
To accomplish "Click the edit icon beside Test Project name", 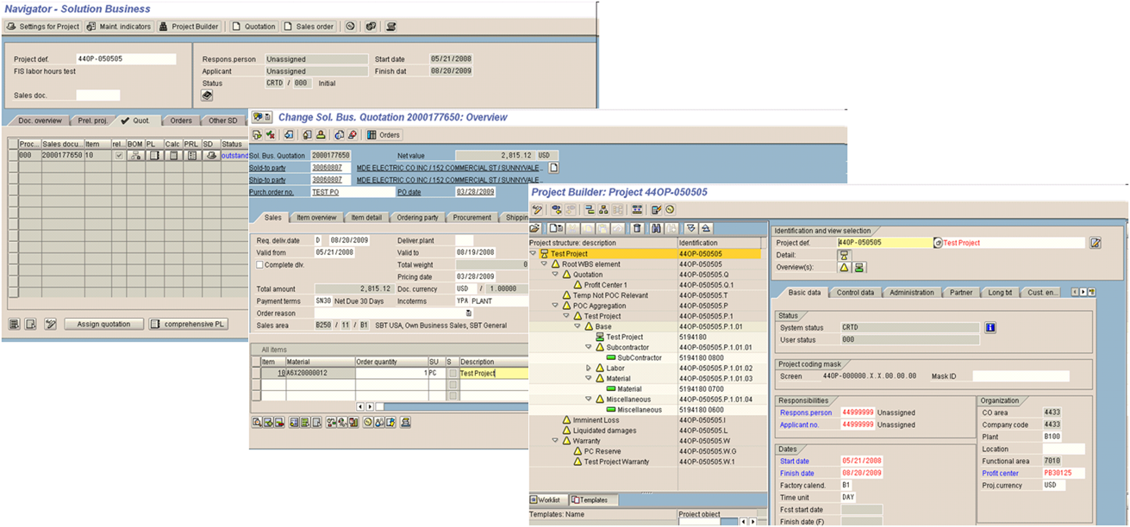I will (1095, 243).
